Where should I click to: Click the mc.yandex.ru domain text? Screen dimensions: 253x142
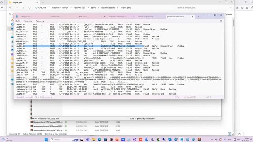tap(22, 32)
